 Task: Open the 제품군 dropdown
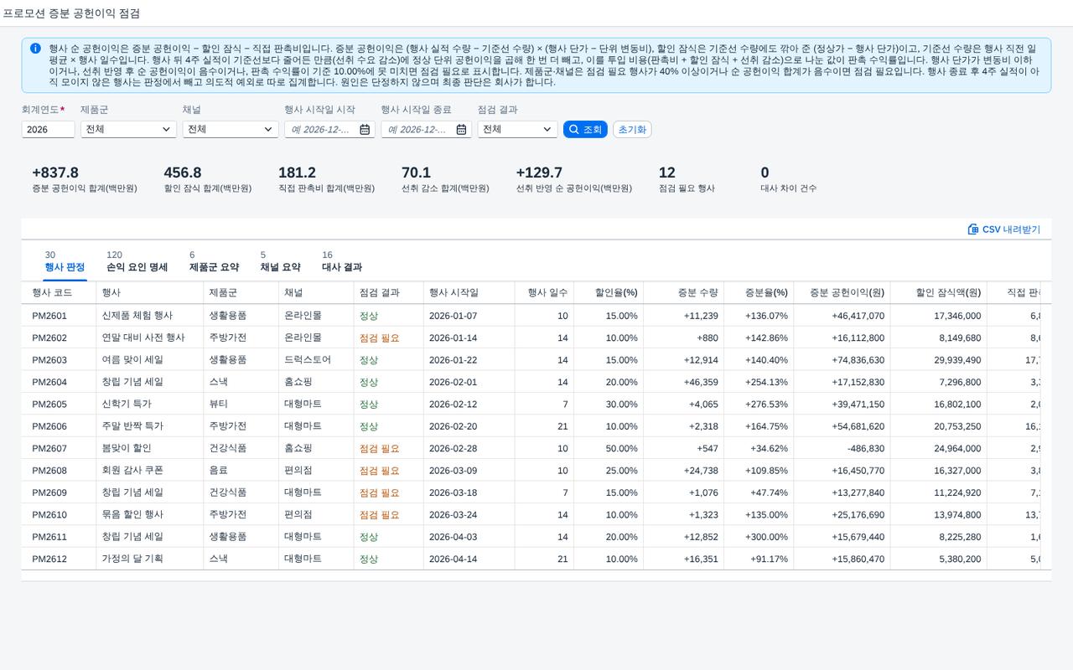click(x=128, y=129)
